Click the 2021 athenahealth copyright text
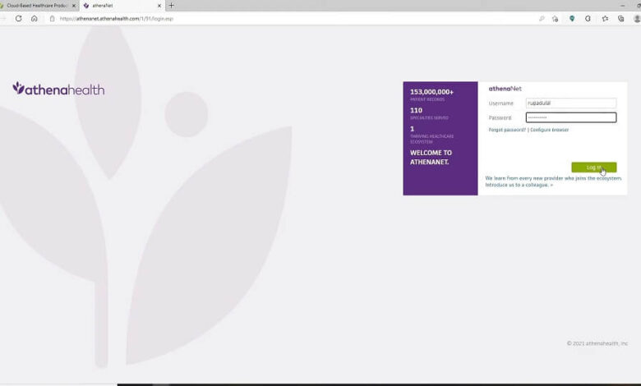This screenshot has height=386, width=641. pos(597,343)
